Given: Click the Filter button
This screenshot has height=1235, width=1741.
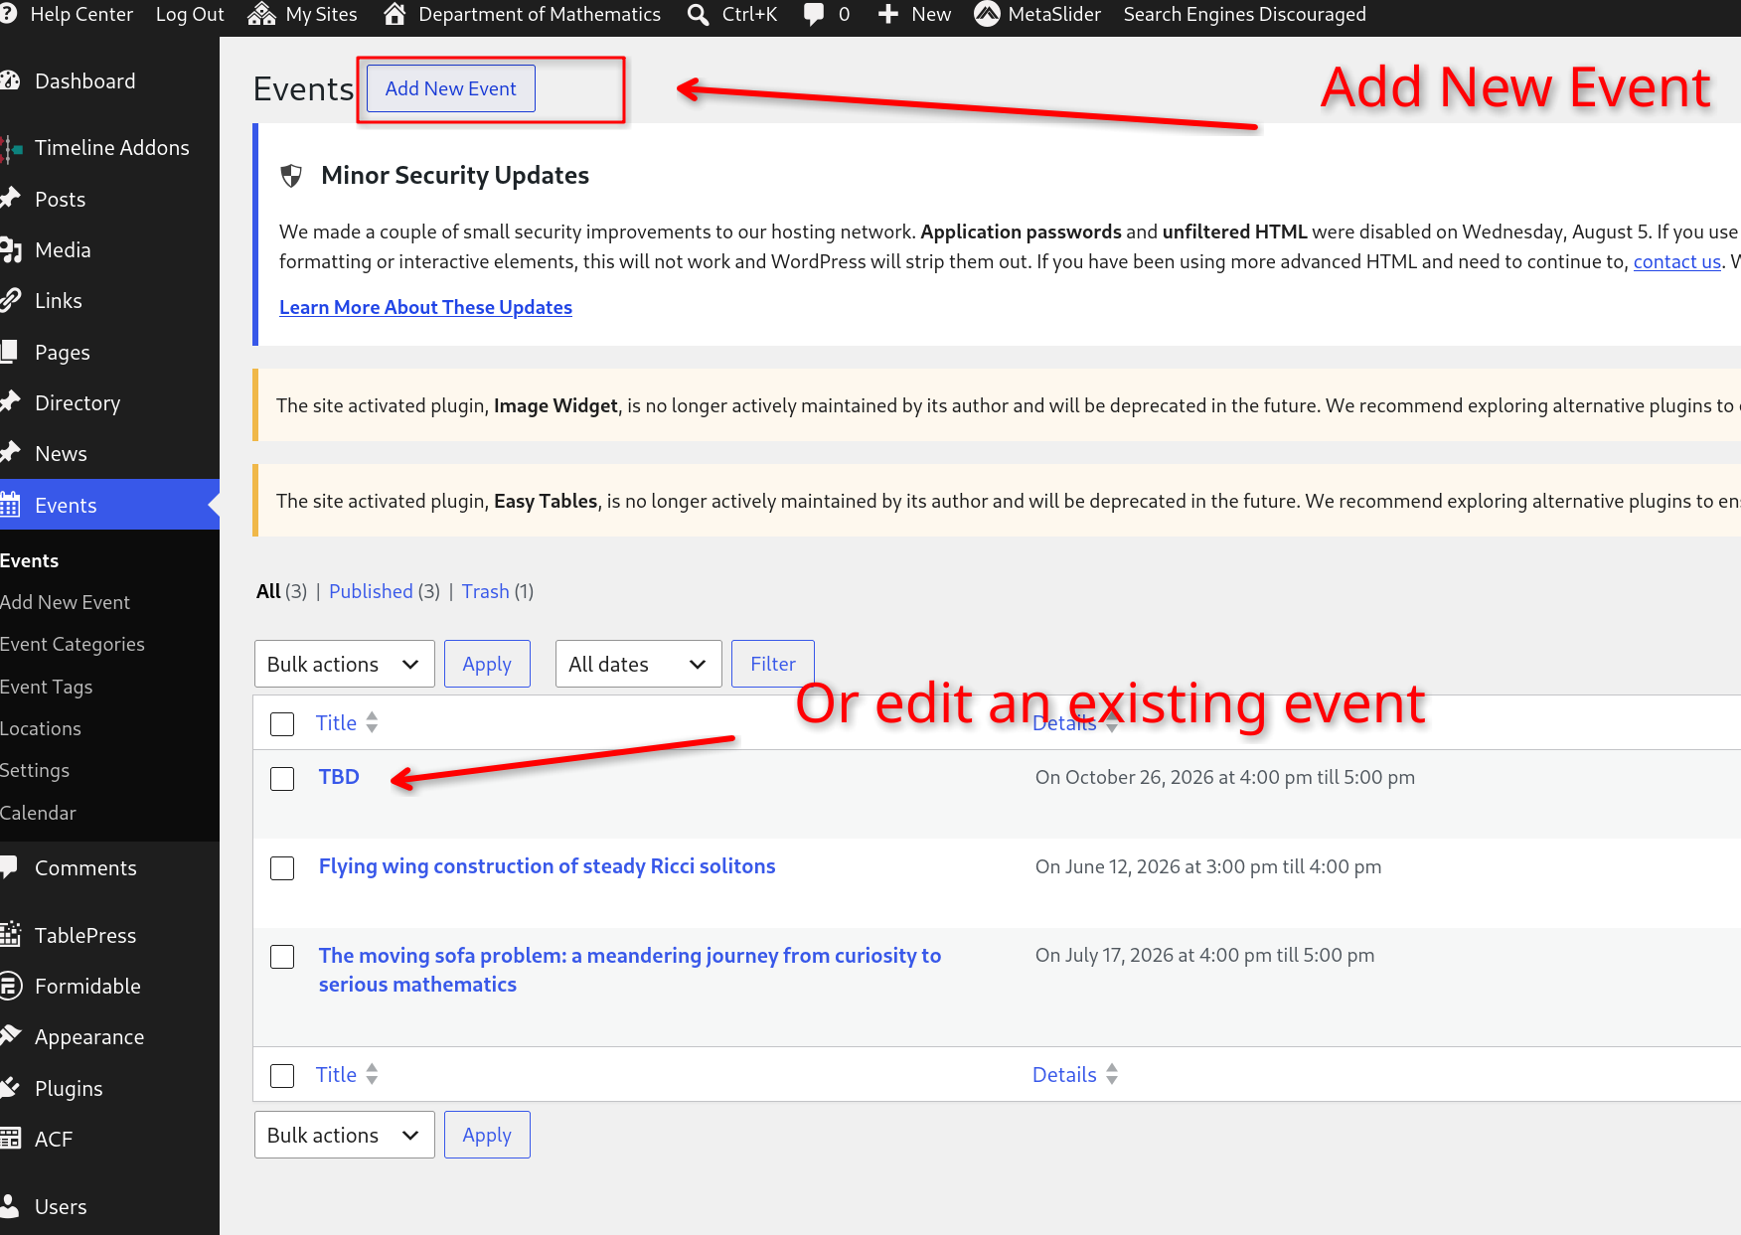Looking at the screenshot, I should point(773,664).
